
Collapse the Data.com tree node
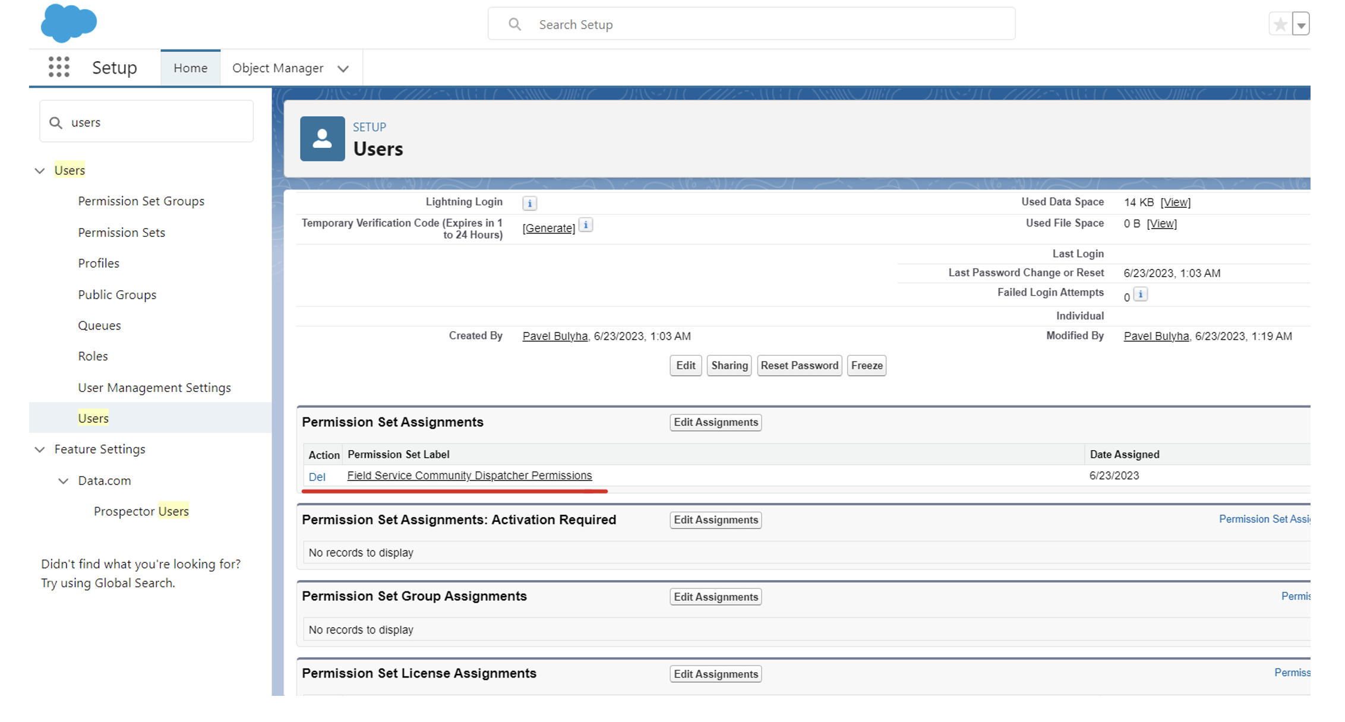(64, 481)
